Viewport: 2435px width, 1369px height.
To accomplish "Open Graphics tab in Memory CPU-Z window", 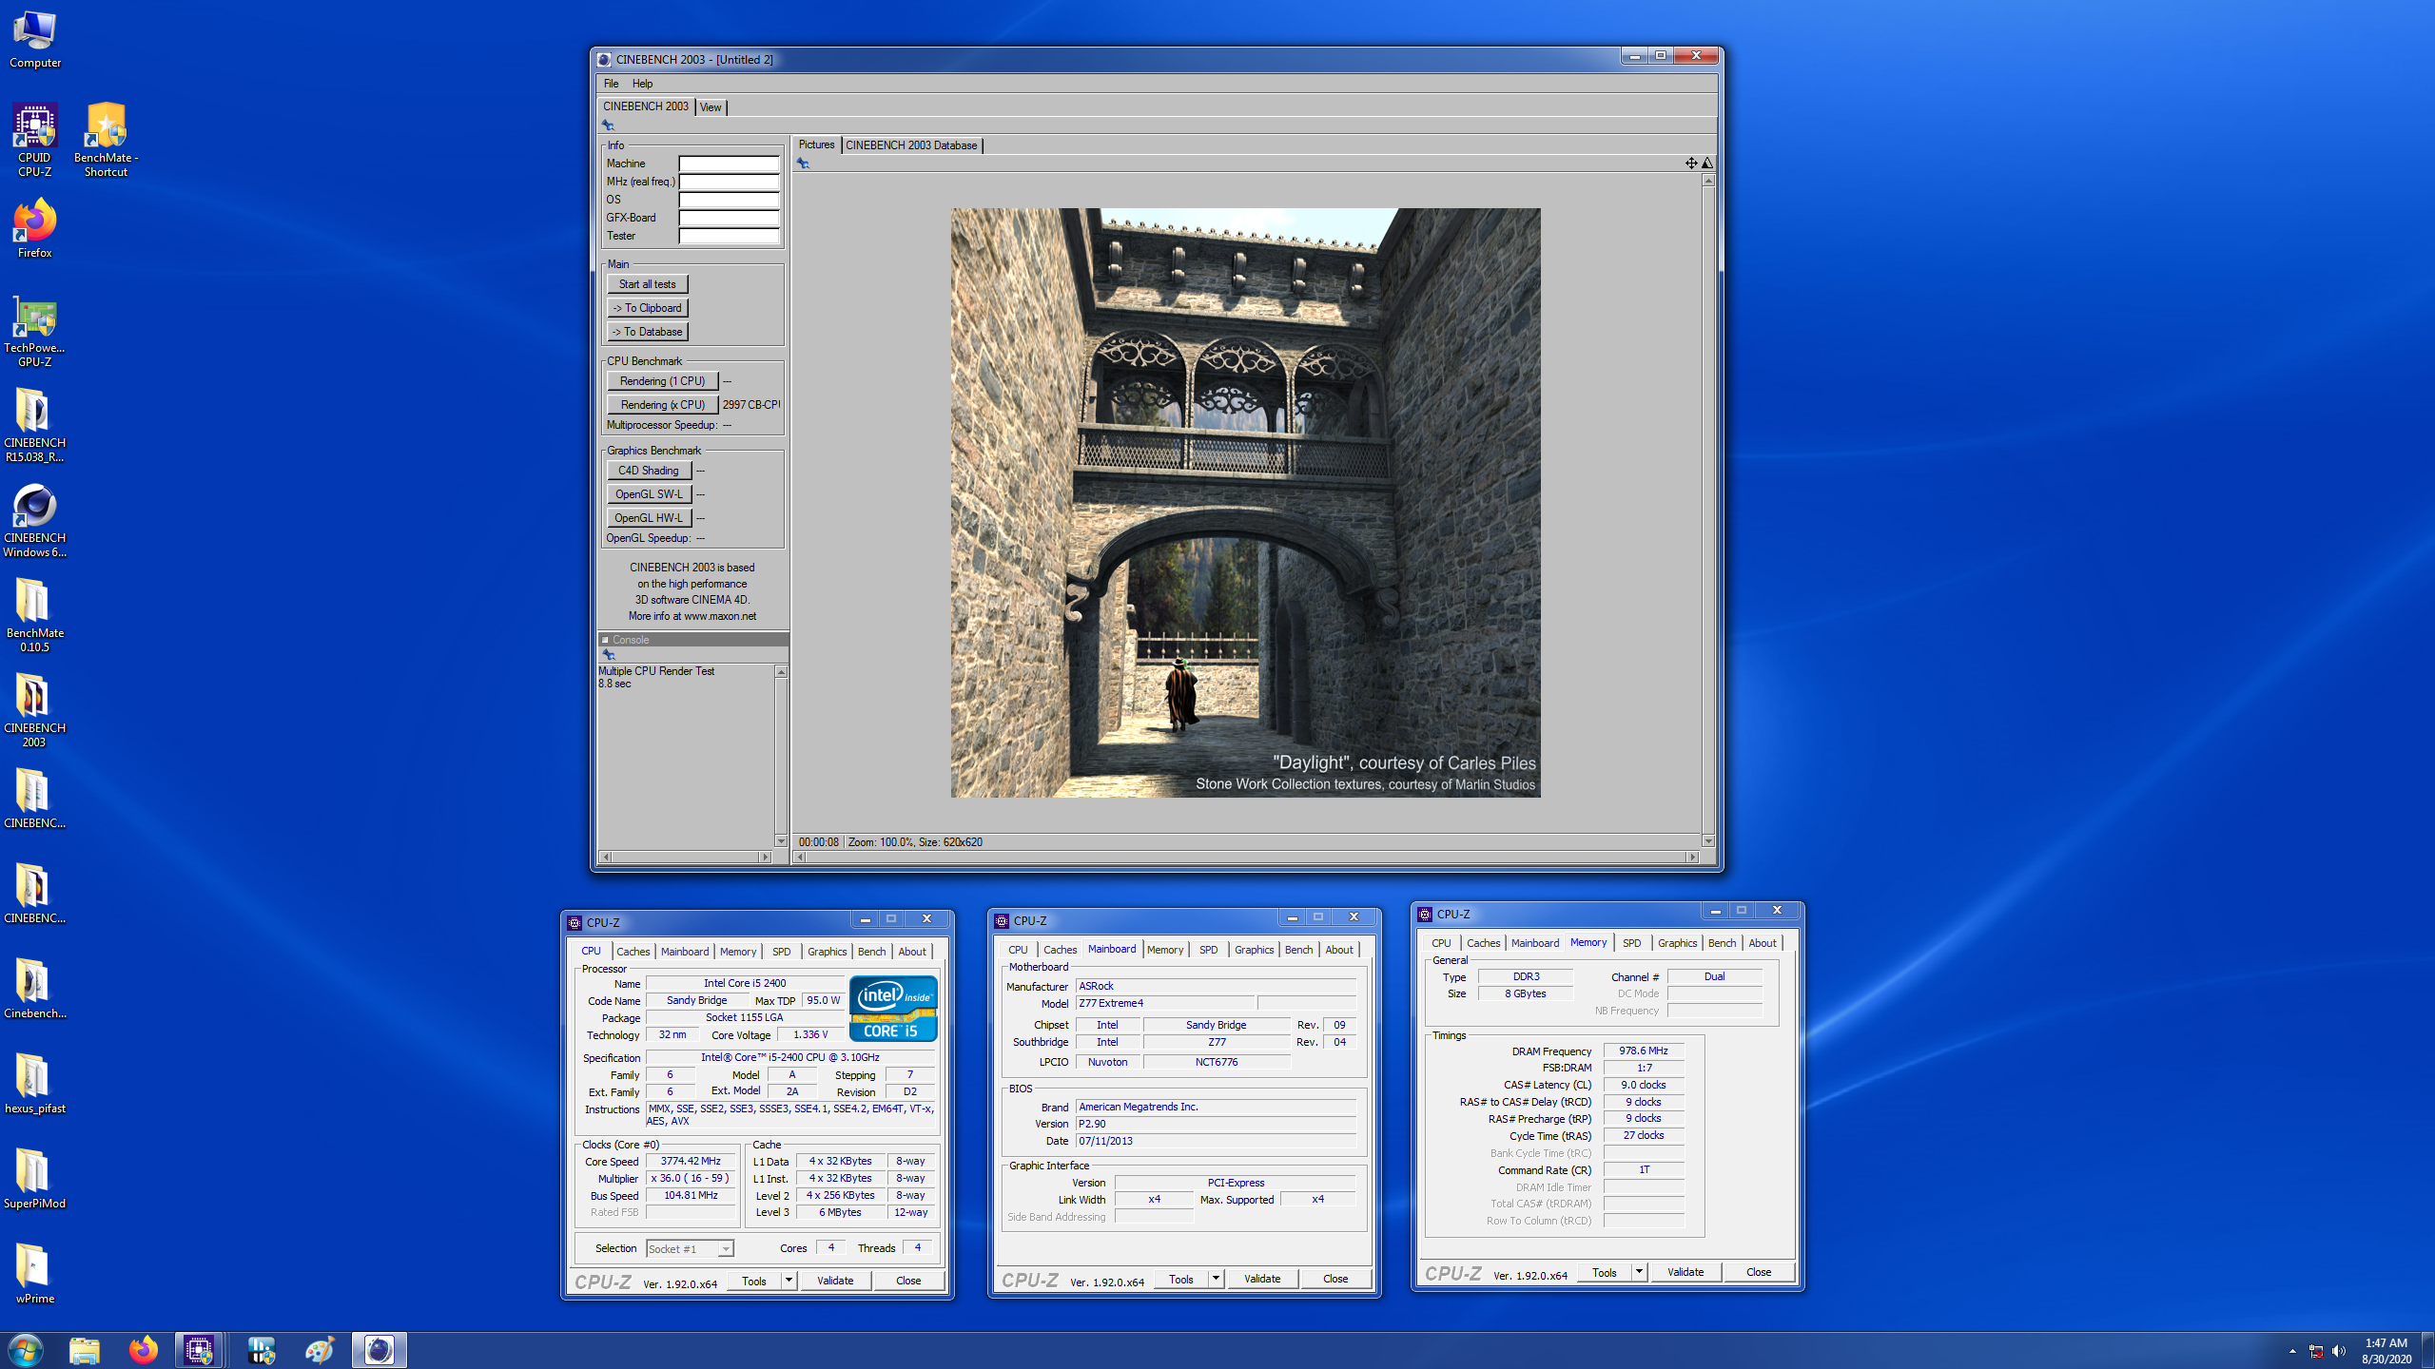I will coord(1677,943).
